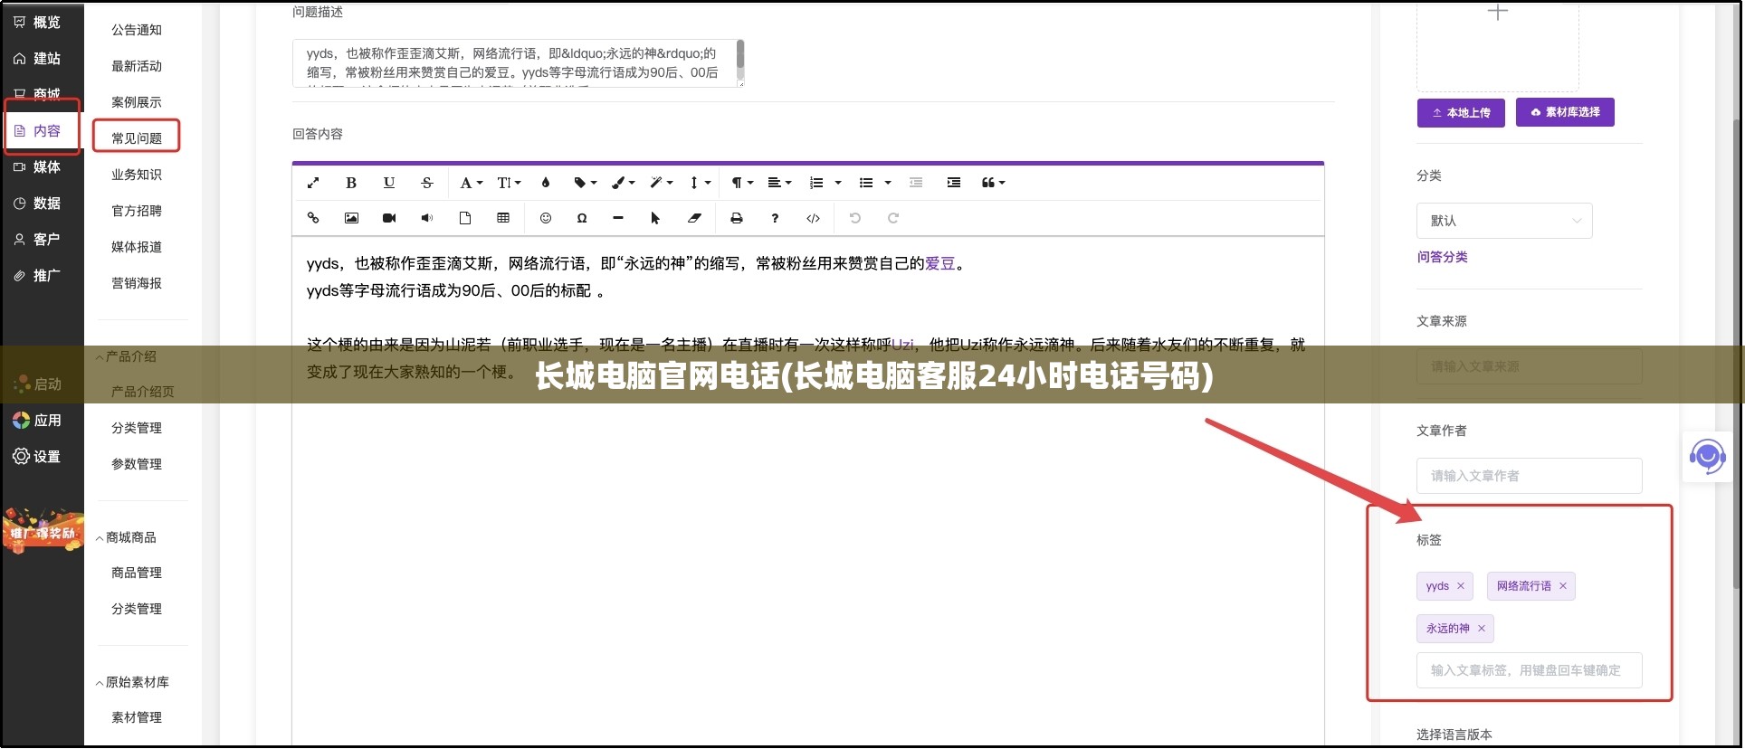Apply strikethrough formatting
Screen dimensions: 1745x749
coord(427,183)
